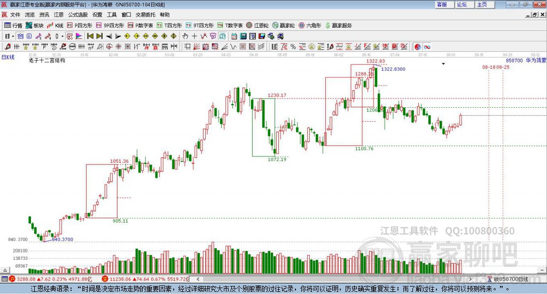Open the 浏览 menu
This screenshot has height=294, width=547.
pos(30,14)
